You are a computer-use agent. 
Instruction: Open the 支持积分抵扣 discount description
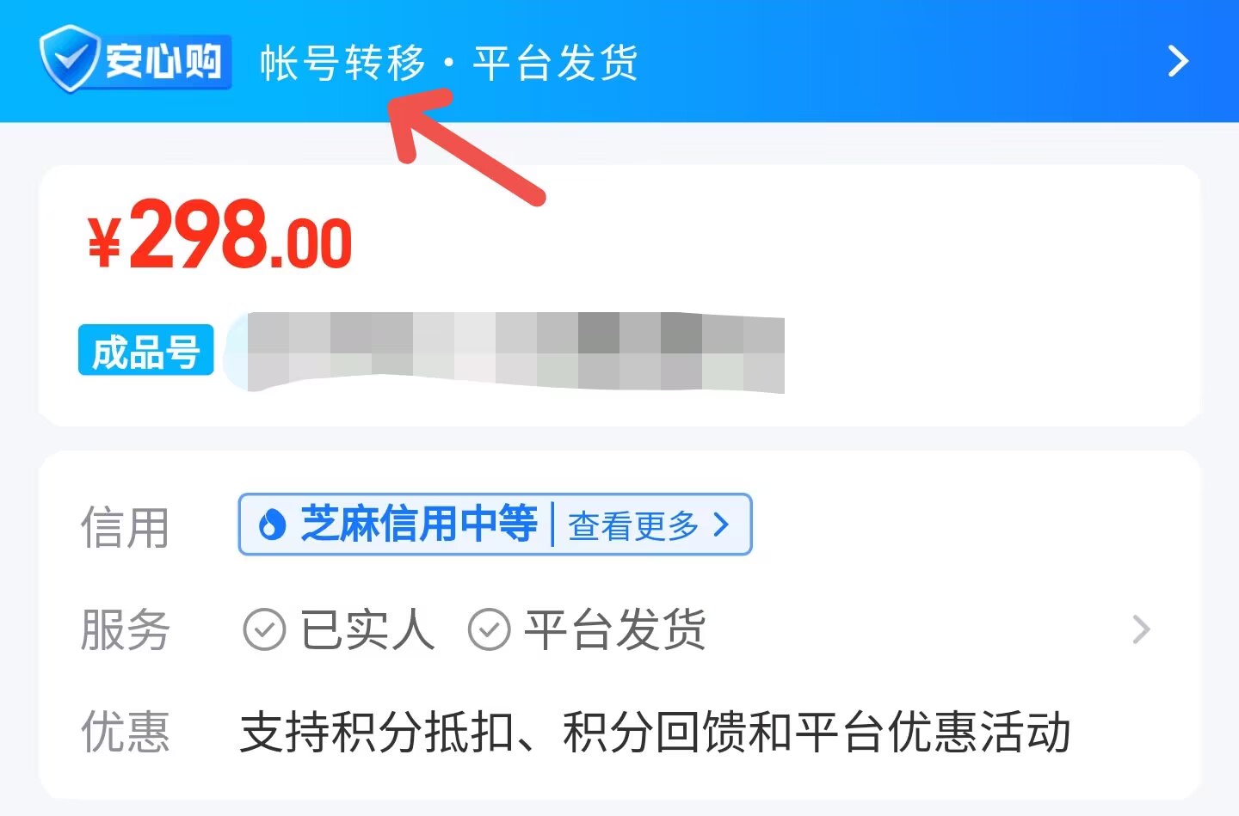pos(656,732)
